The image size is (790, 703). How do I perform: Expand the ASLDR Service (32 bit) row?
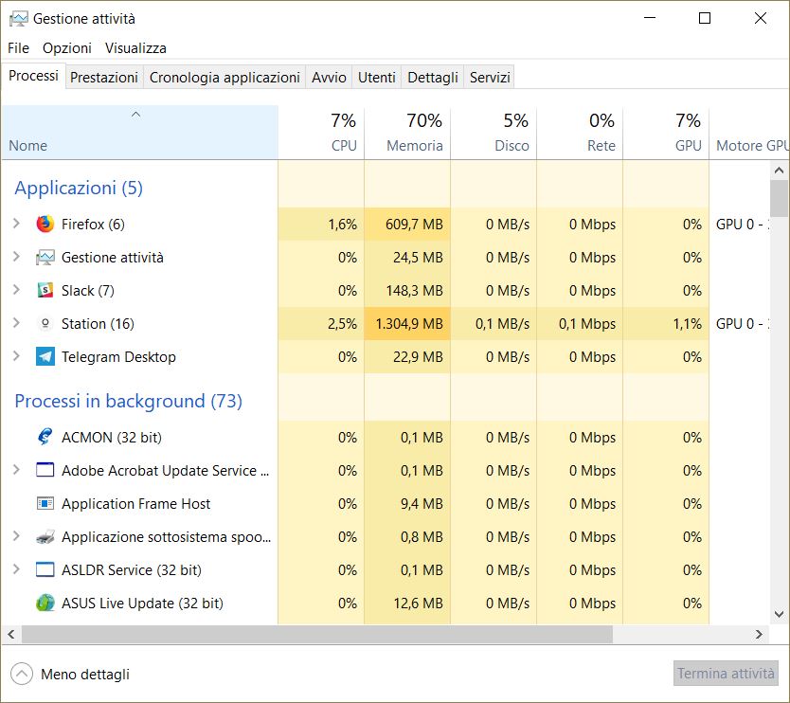tap(17, 569)
